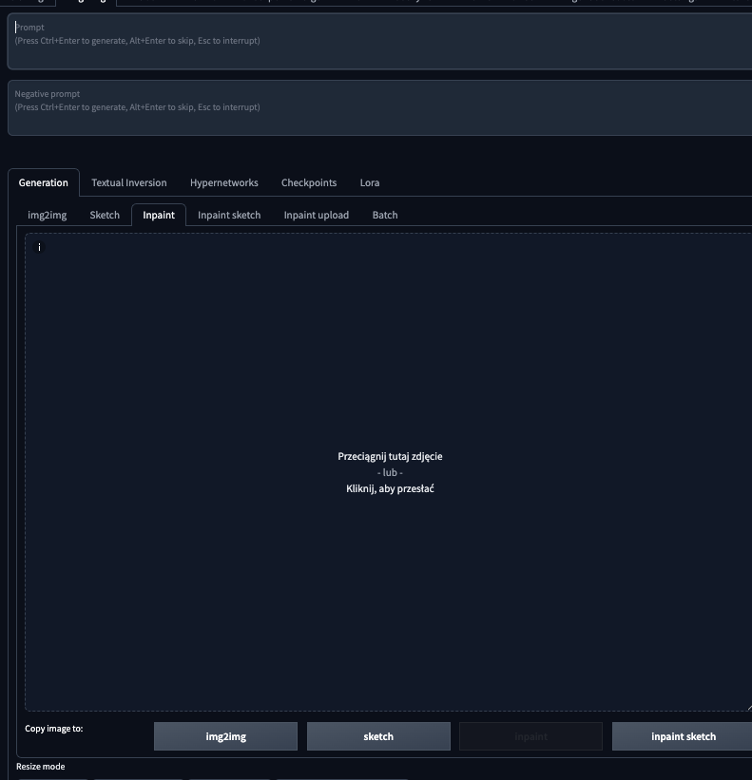Switch to the Batch sub-tab

(x=385, y=215)
